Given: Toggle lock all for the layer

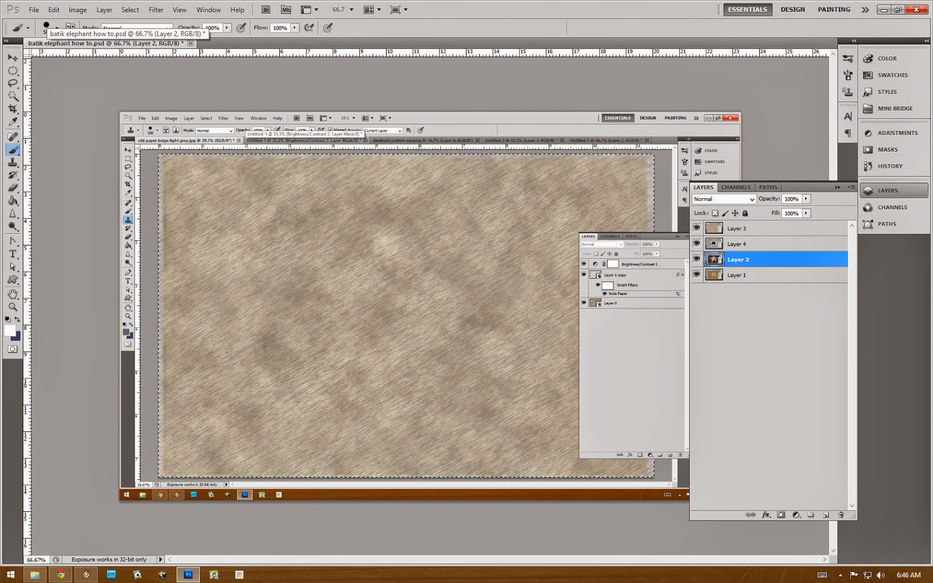Looking at the screenshot, I should pyautogui.click(x=745, y=213).
